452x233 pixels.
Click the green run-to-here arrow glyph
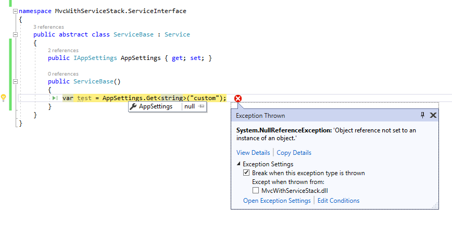tap(55, 98)
